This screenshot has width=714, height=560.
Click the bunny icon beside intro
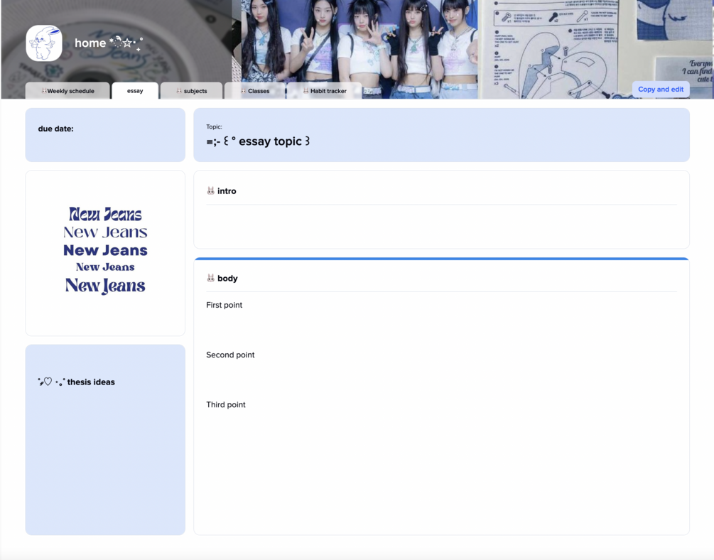210,191
